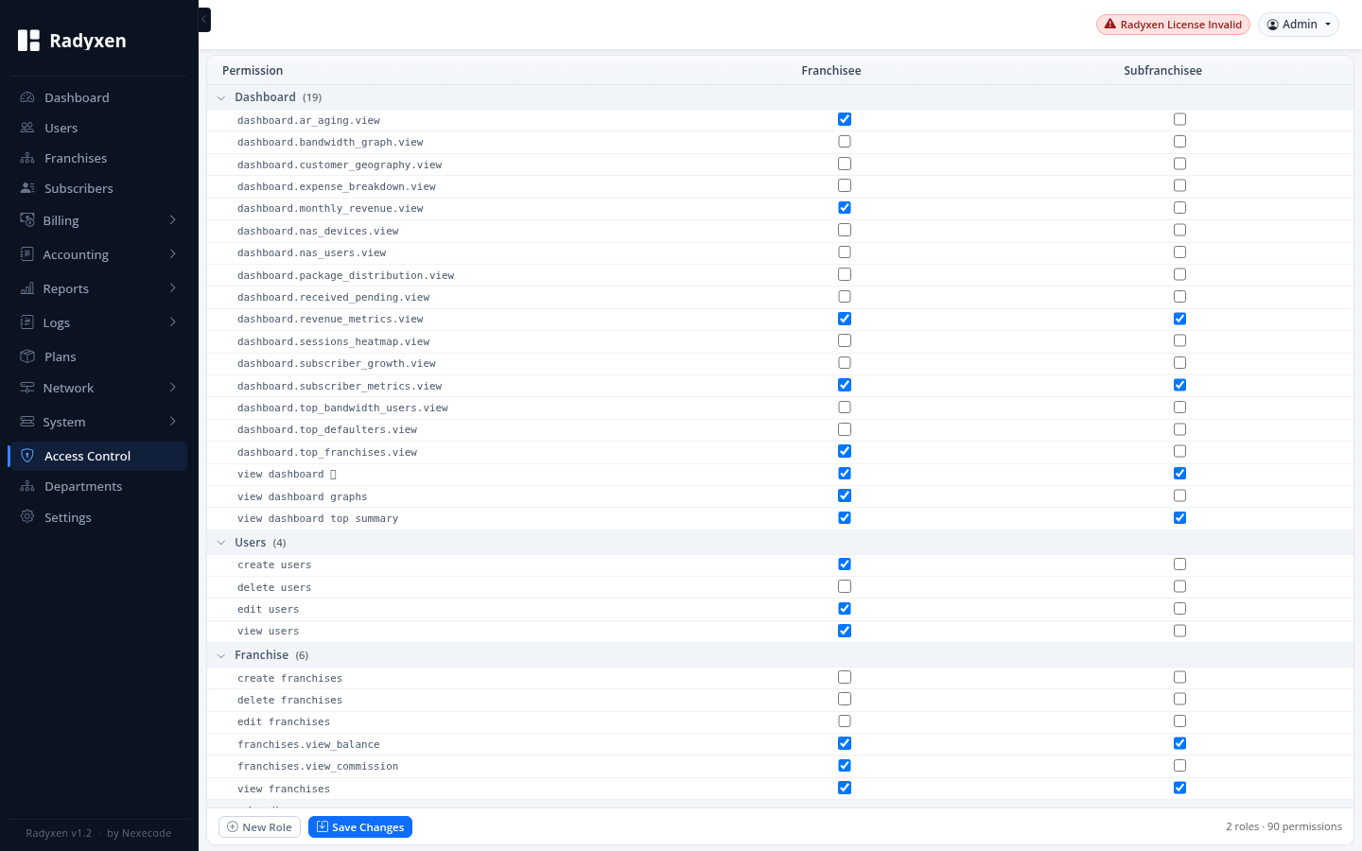Click the New Role button
The height and width of the screenshot is (851, 1362).
tap(259, 827)
